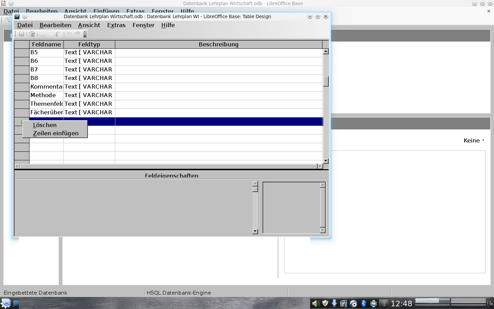Screen dimensions: 494x309
Task: Open the Bearbeiten menu in Table Design
Action: pos(55,25)
